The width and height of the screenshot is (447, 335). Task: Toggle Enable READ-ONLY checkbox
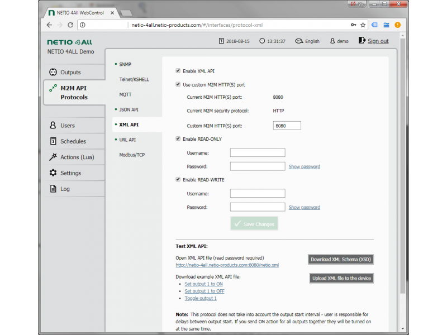coord(178,138)
